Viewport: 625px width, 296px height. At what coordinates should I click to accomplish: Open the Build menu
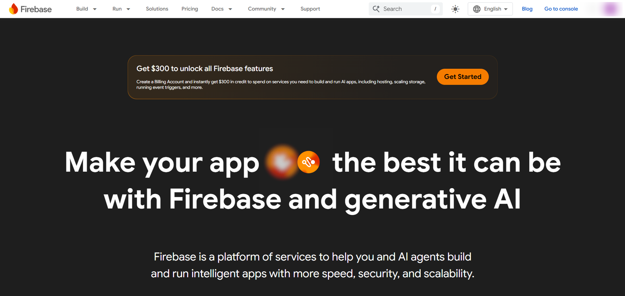82,9
